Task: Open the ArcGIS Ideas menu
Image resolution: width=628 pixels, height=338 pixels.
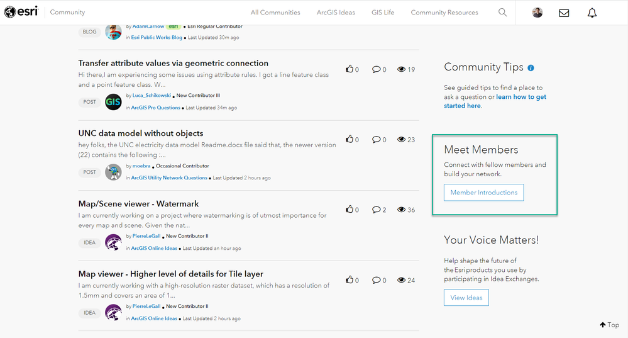Action: tap(336, 13)
